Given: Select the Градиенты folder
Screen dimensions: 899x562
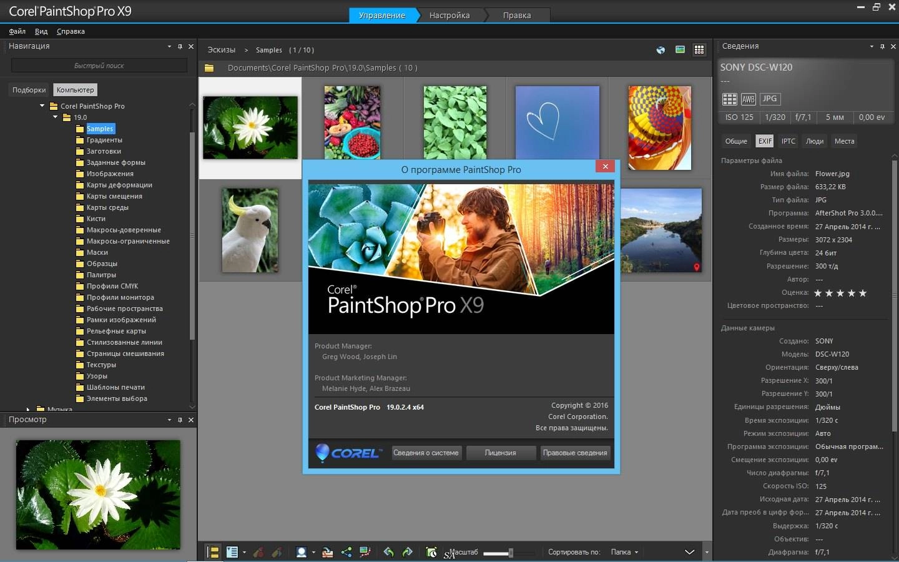Looking at the screenshot, I should click(x=104, y=140).
